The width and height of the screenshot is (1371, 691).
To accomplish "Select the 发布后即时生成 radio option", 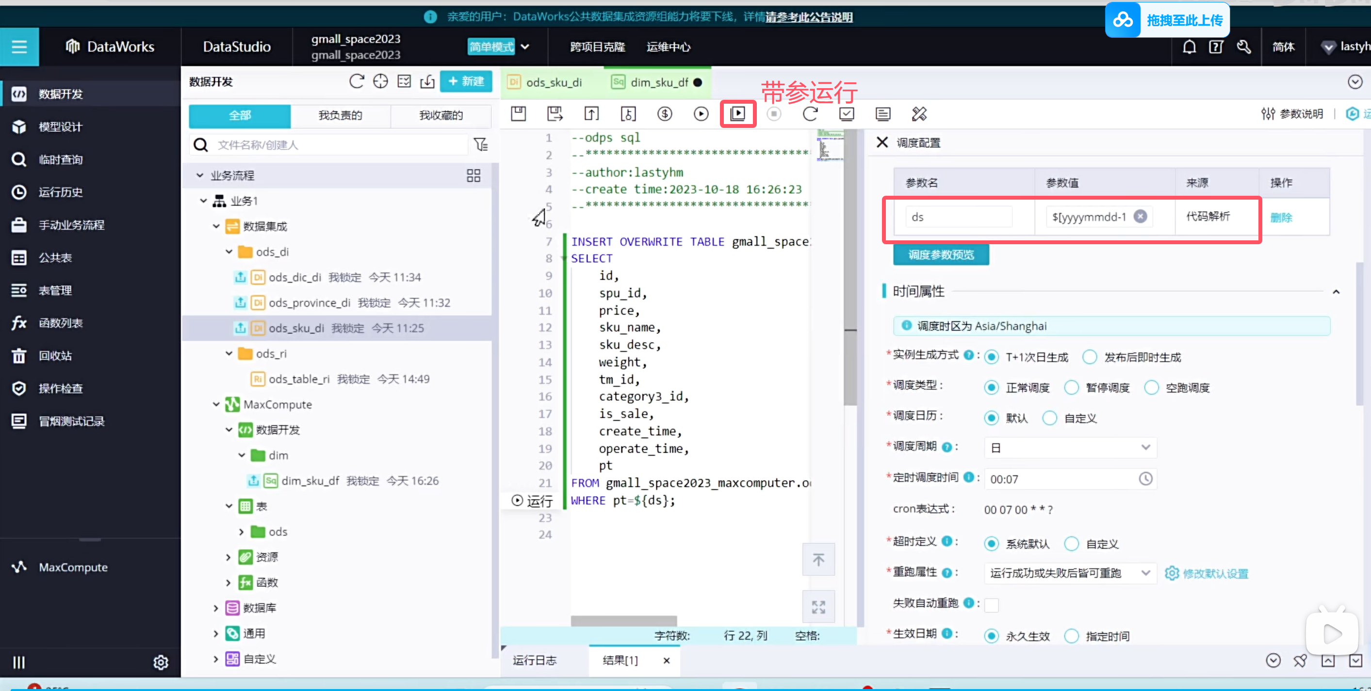I will pyautogui.click(x=1090, y=357).
